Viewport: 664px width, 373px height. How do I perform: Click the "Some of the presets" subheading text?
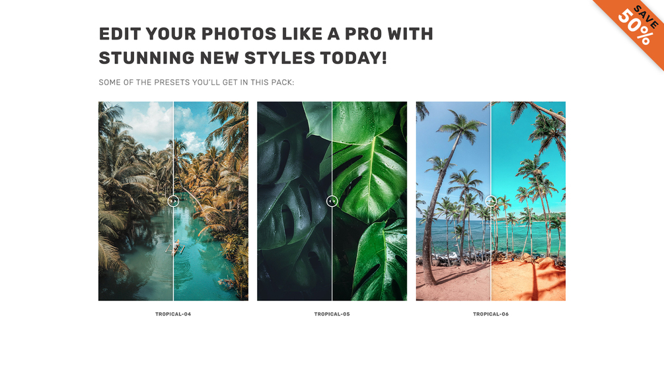coord(196,83)
